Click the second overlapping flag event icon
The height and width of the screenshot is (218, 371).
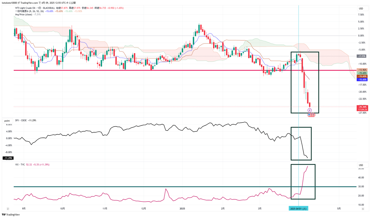point(312,115)
